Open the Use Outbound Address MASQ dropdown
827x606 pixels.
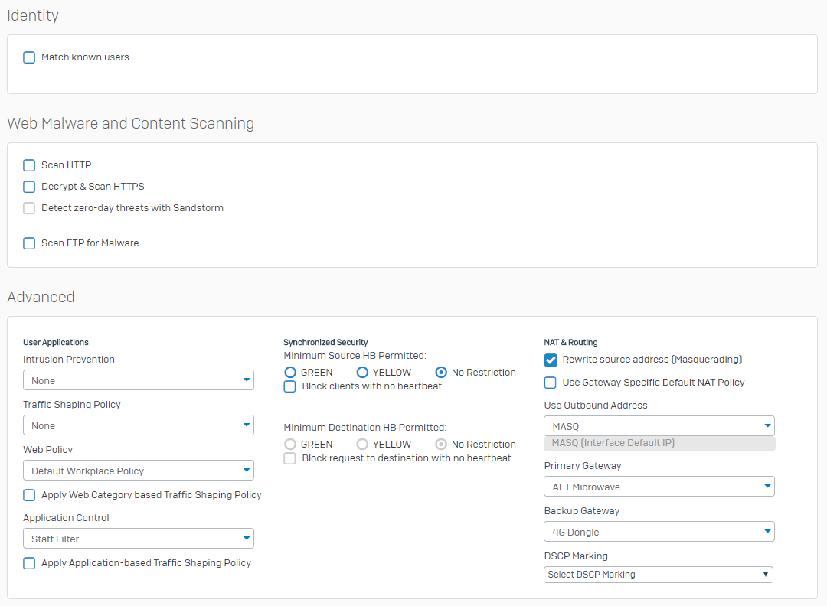click(x=659, y=426)
